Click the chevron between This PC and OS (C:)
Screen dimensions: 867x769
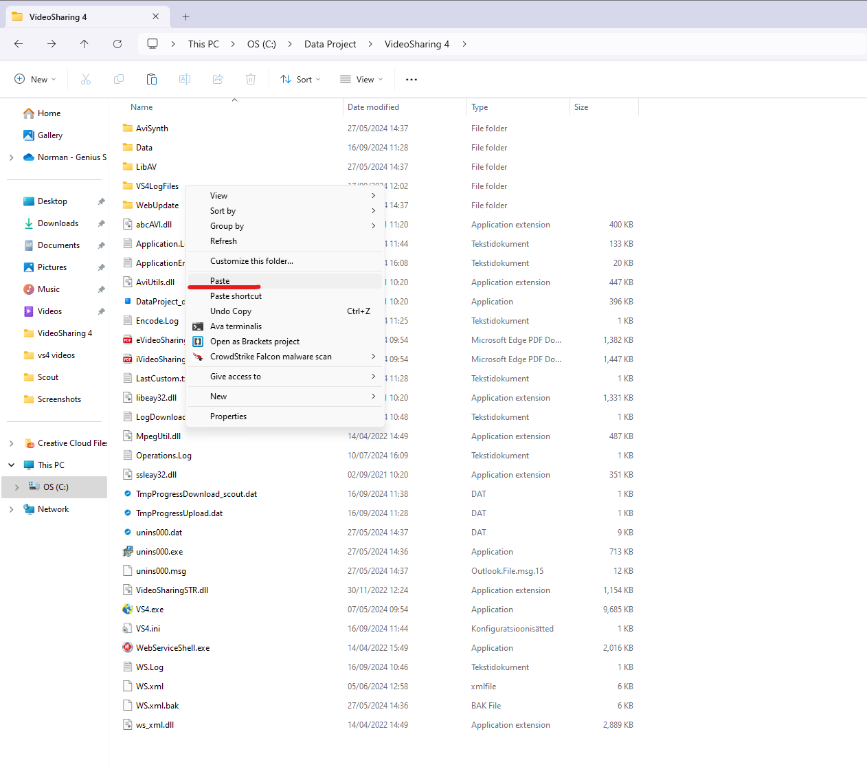click(233, 44)
